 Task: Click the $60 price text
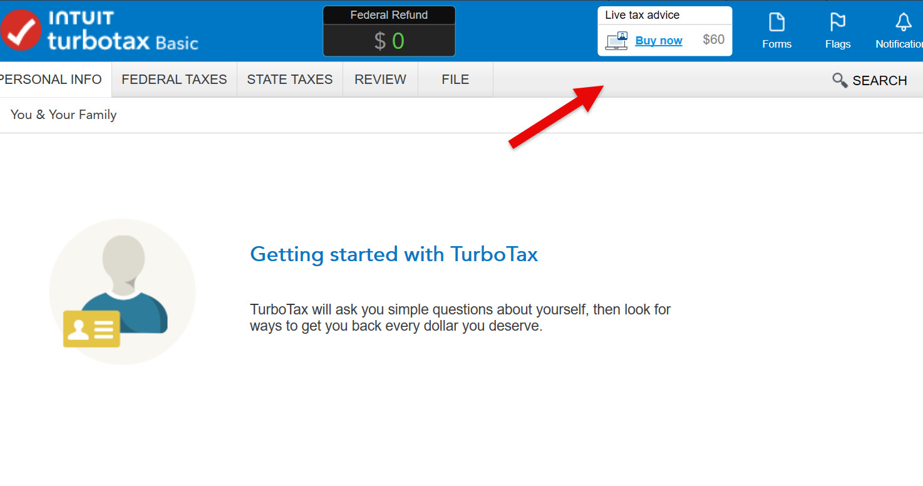pos(714,40)
